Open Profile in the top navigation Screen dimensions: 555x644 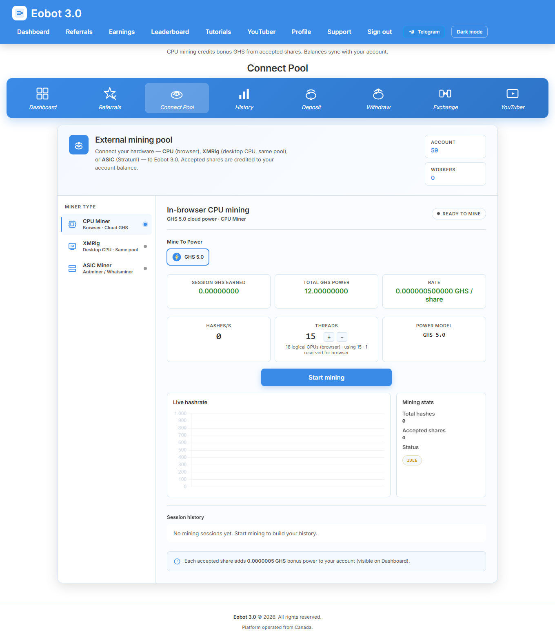point(302,32)
